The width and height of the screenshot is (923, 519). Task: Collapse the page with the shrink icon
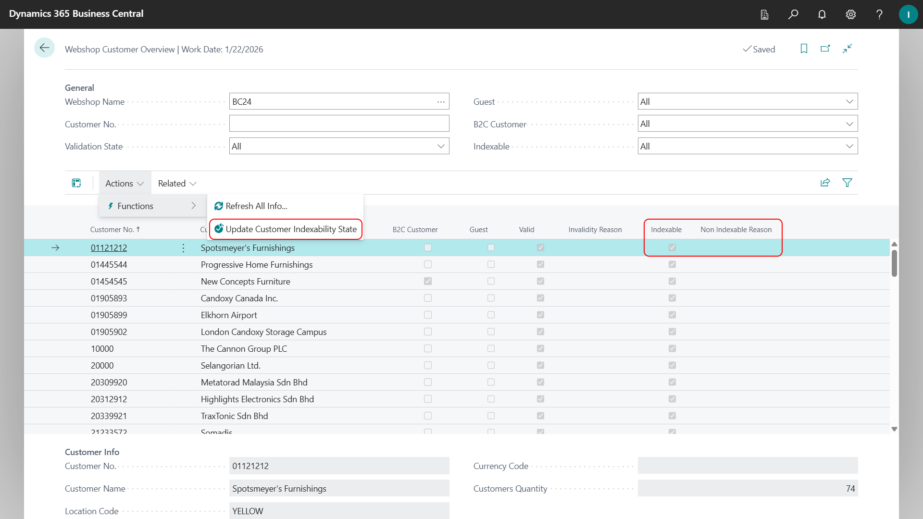(x=847, y=49)
